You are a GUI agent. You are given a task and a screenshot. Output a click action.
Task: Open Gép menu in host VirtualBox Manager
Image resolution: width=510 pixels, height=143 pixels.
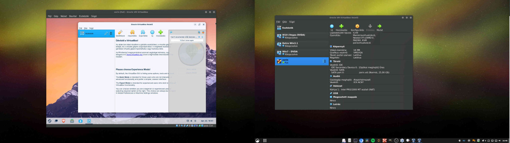coord(285,21)
